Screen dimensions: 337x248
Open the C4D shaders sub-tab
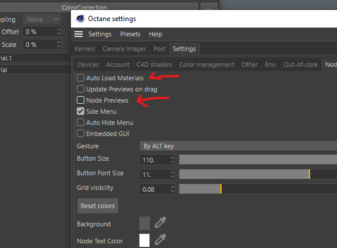(154, 64)
